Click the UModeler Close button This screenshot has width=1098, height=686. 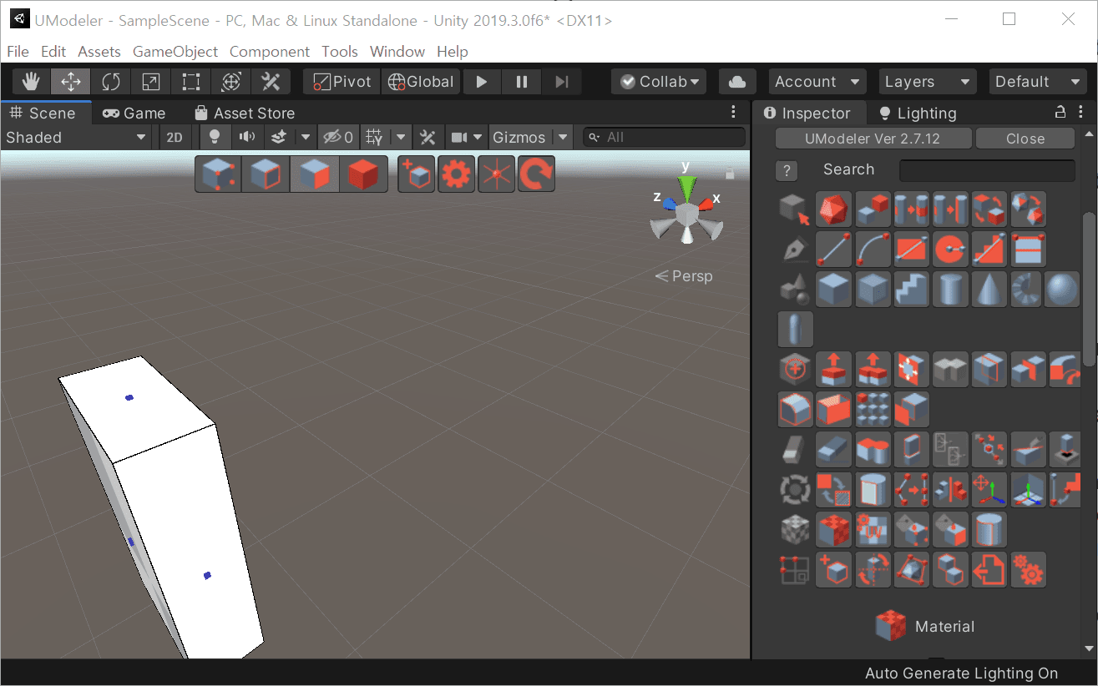coord(1025,139)
